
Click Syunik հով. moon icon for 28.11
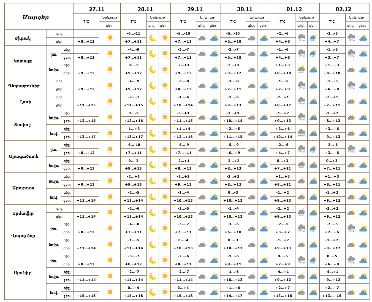click(152, 292)
